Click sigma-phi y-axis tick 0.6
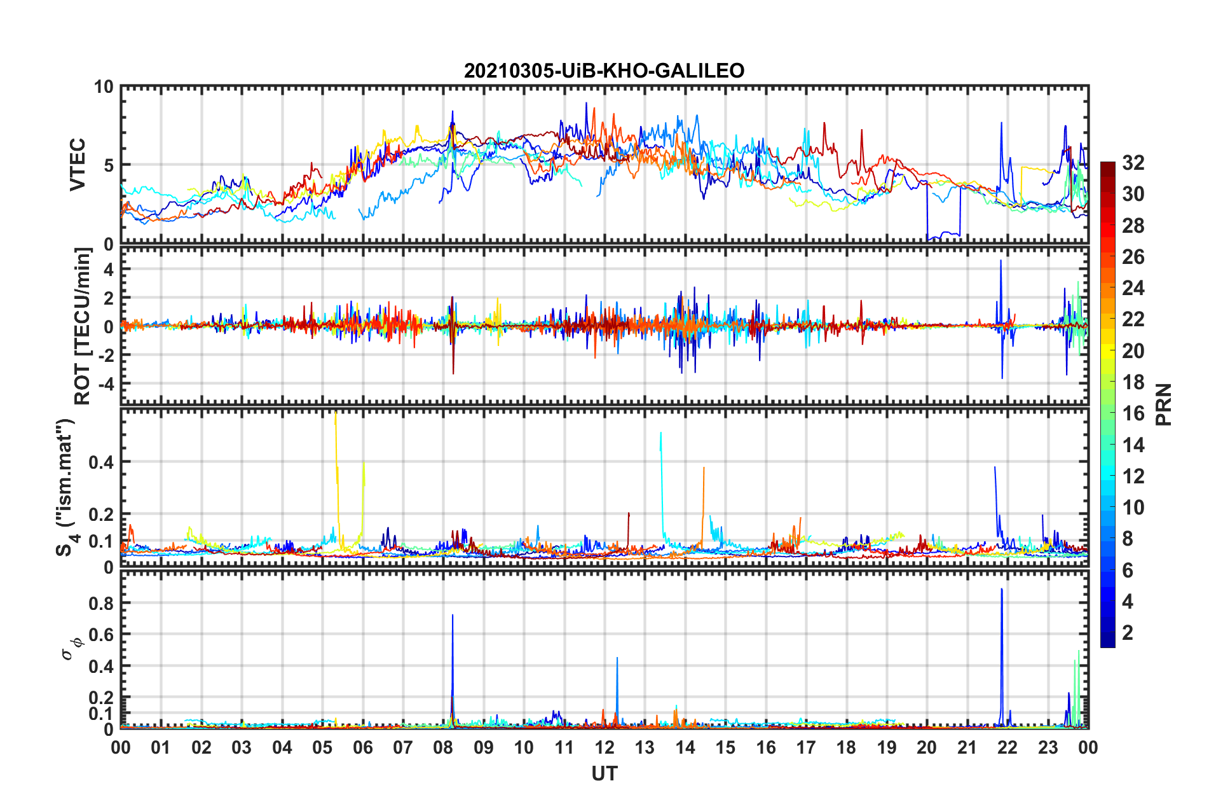Image resolution: width=1209 pixels, height=809 pixels. tap(101, 634)
